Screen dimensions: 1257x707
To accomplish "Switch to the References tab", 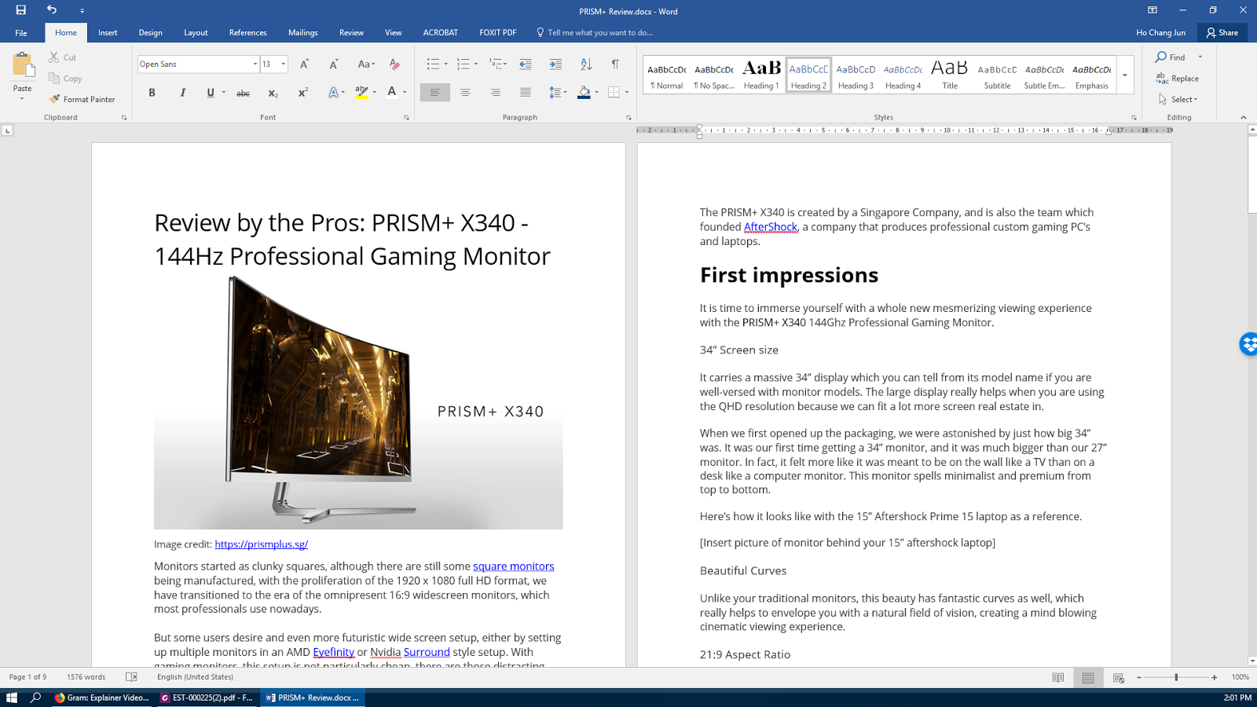I will tap(247, 33).
